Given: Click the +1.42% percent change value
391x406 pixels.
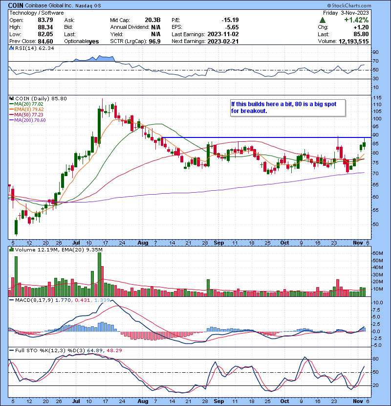Looking at the screenshot, I should click(x=356, y=20).
